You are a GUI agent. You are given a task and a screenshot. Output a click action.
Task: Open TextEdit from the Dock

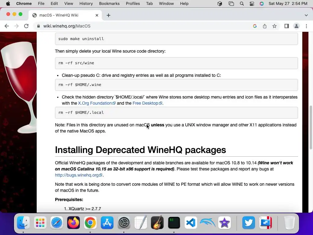tap(141, 223)
